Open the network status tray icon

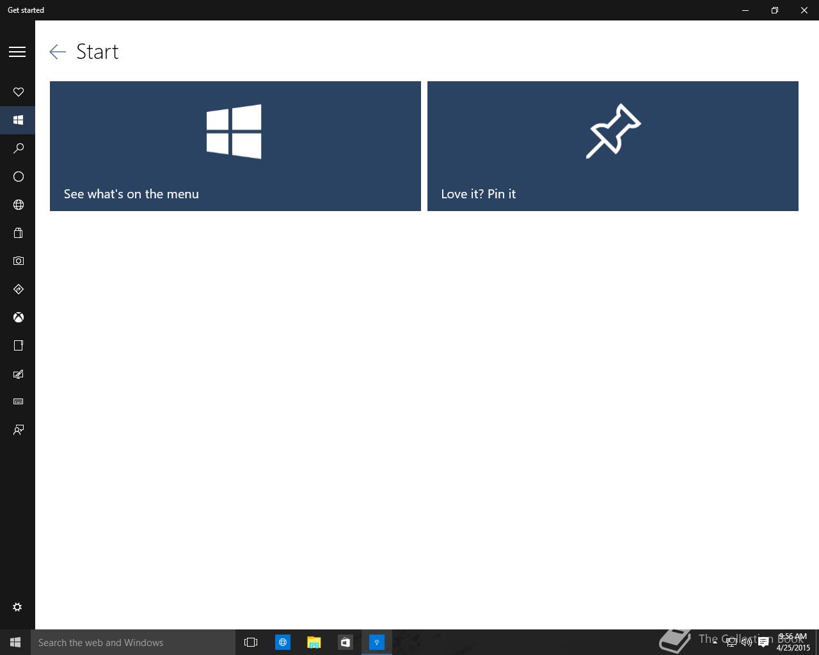[731, 642]
